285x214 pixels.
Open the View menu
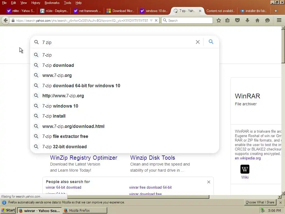click(x=23, y=3)
